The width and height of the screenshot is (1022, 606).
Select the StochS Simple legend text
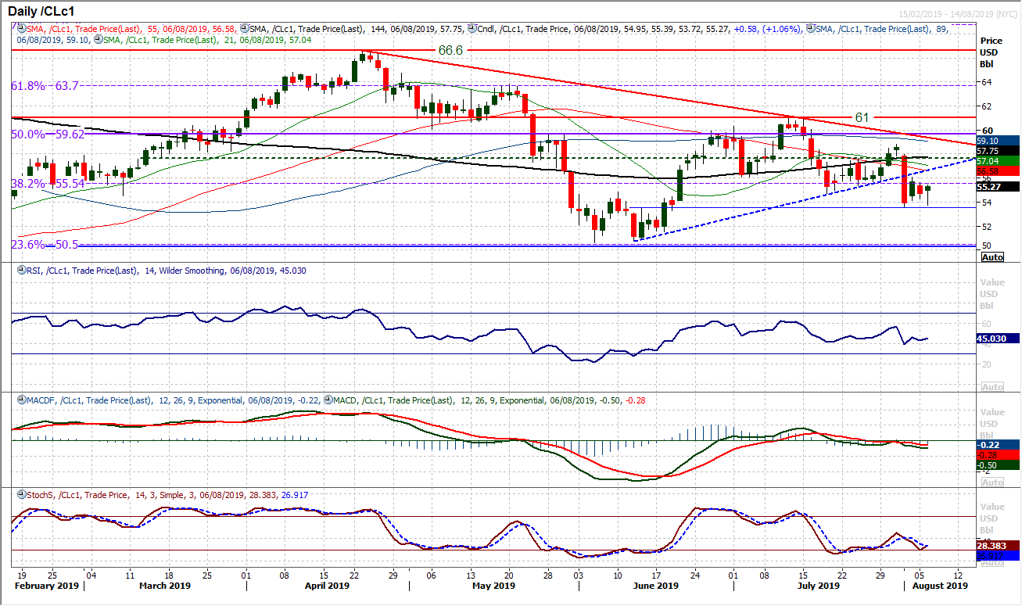[168, 496]
